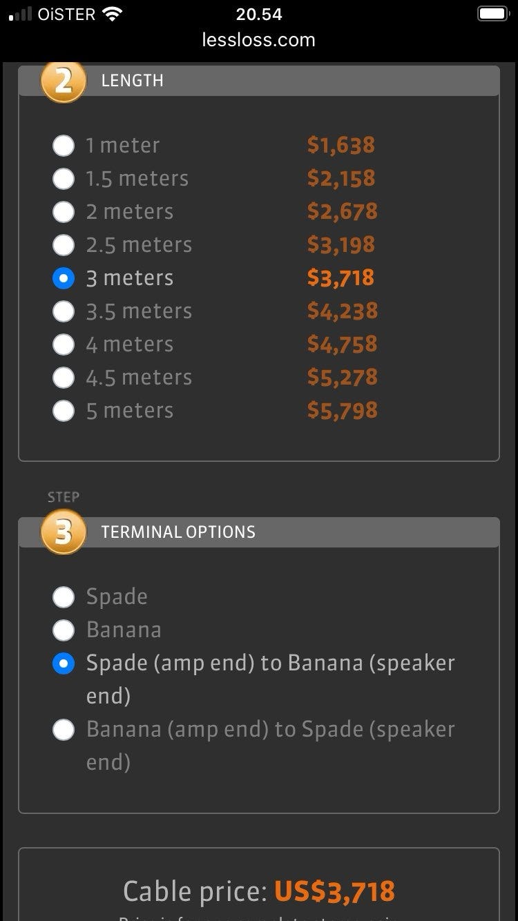The width and height of the screenshot is (518, 921).
Task: Tap the orange step 2 badge icon
Action: [x=63, y=81]
